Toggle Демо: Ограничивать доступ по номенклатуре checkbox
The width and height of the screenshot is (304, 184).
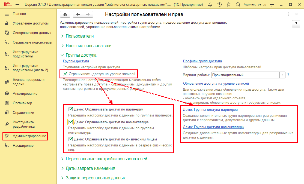(x=71, y=122)
